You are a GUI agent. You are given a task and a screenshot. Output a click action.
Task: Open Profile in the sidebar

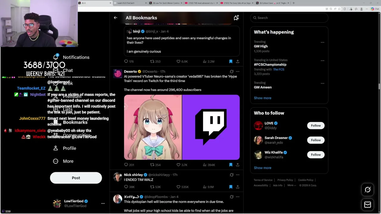point(65,148)
